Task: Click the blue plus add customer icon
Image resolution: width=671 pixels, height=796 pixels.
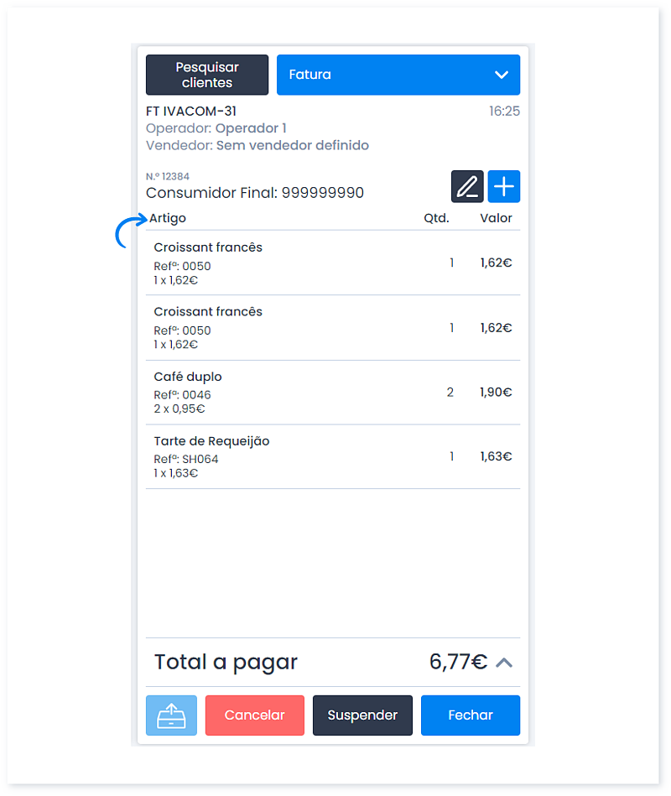Action: pyautogui.click(x=503, y=186)
